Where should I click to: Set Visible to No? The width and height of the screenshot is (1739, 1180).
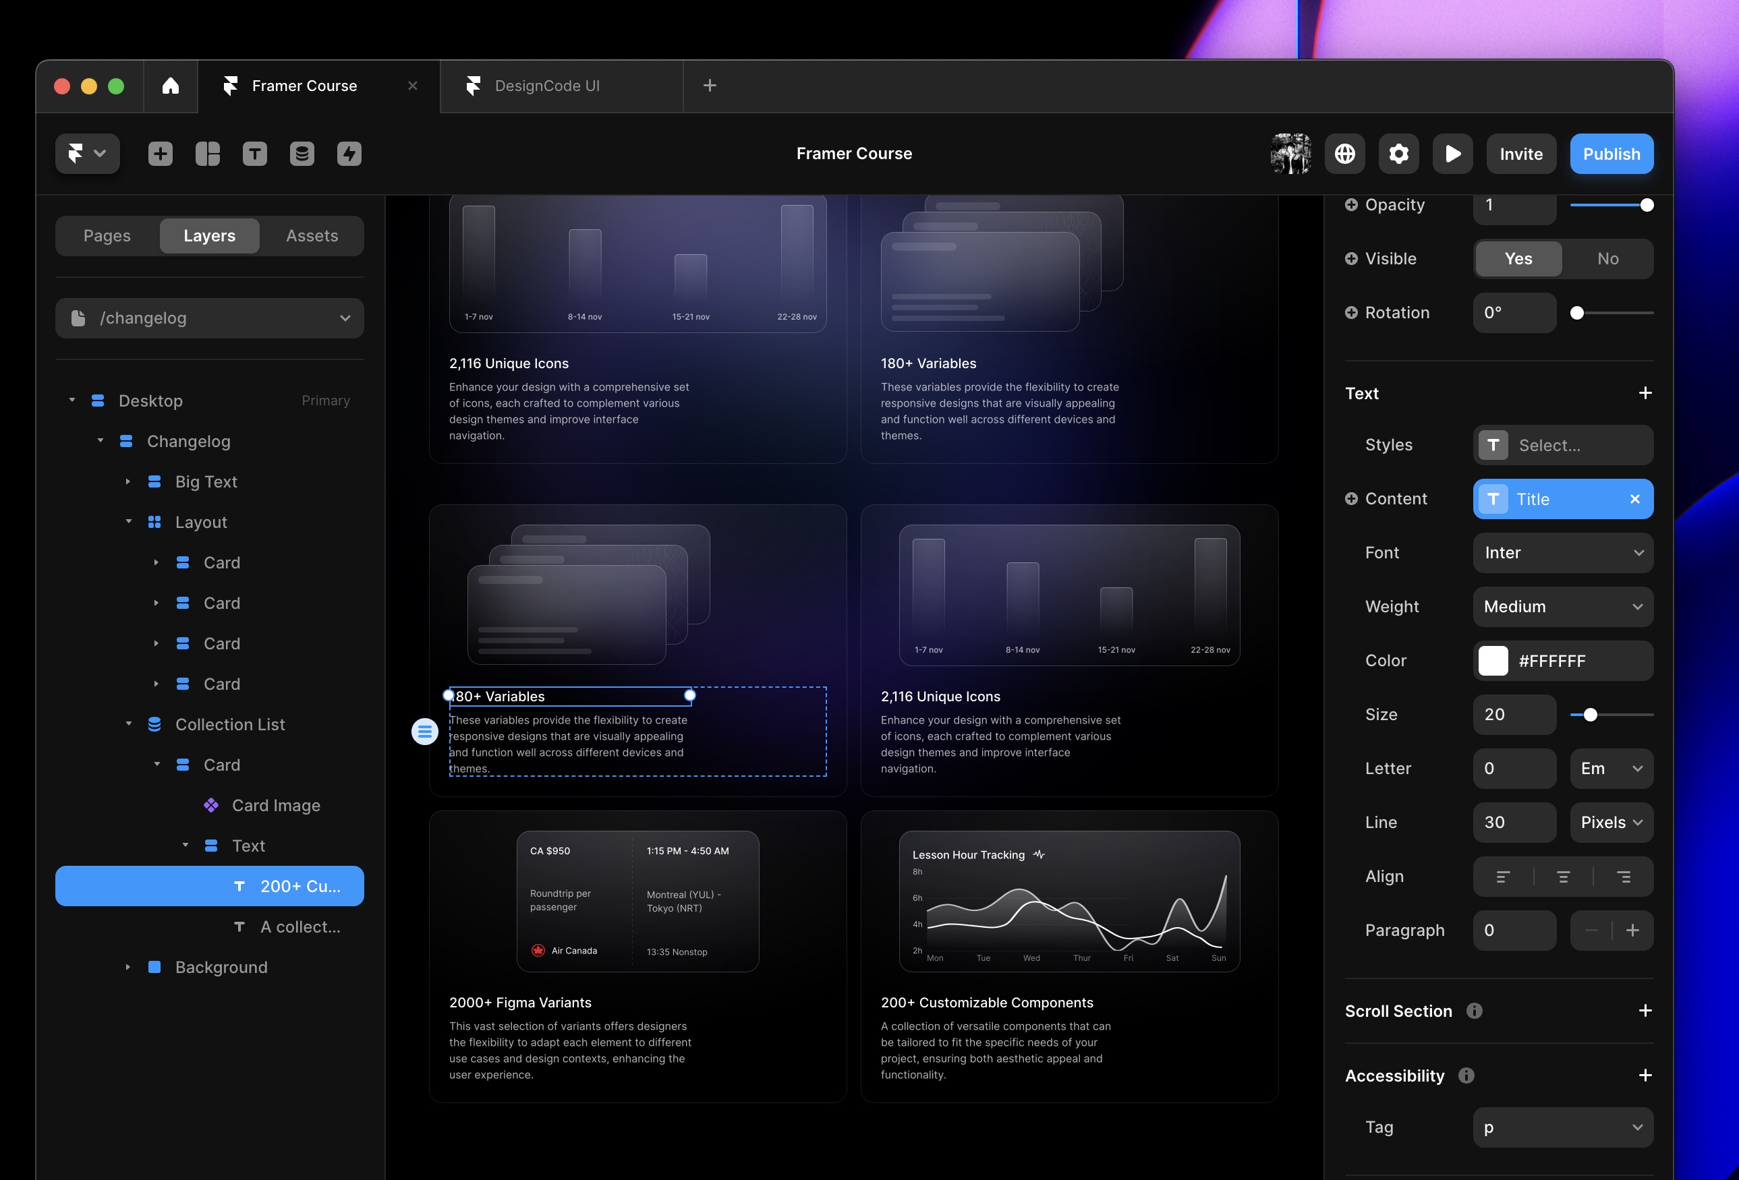(x=1607, y=259)
